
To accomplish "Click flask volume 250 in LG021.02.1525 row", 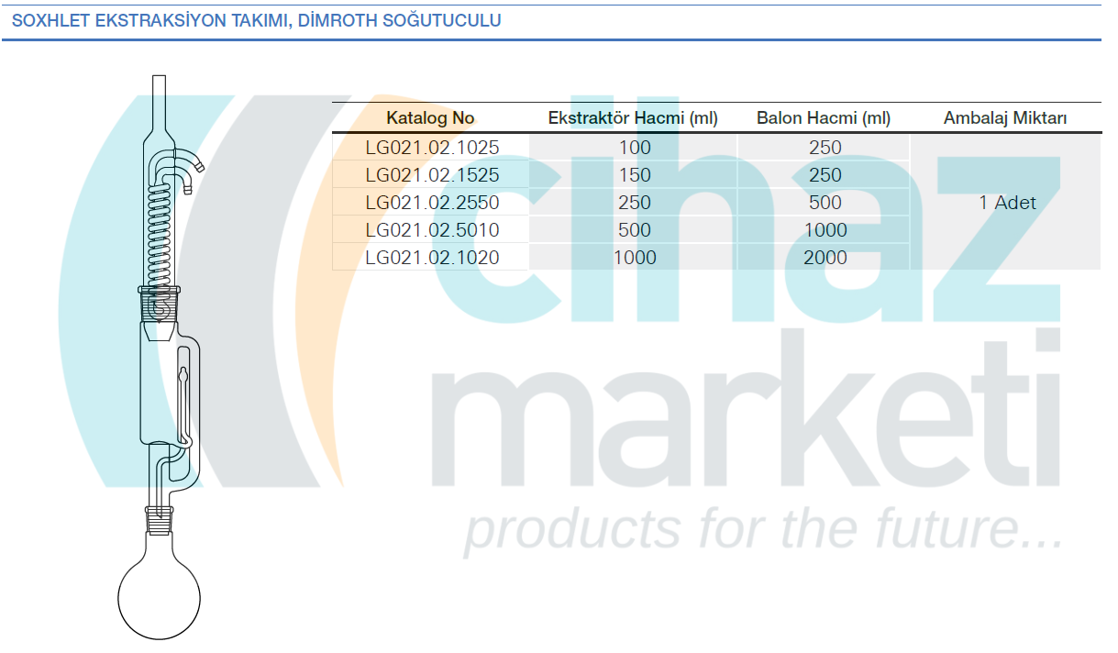I will [825, 175].
